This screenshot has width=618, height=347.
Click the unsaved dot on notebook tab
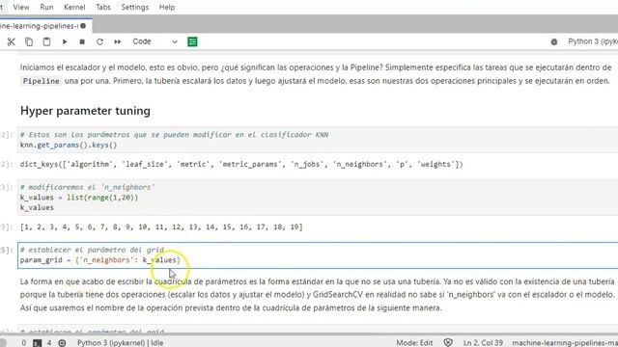[x=83, y=26]
